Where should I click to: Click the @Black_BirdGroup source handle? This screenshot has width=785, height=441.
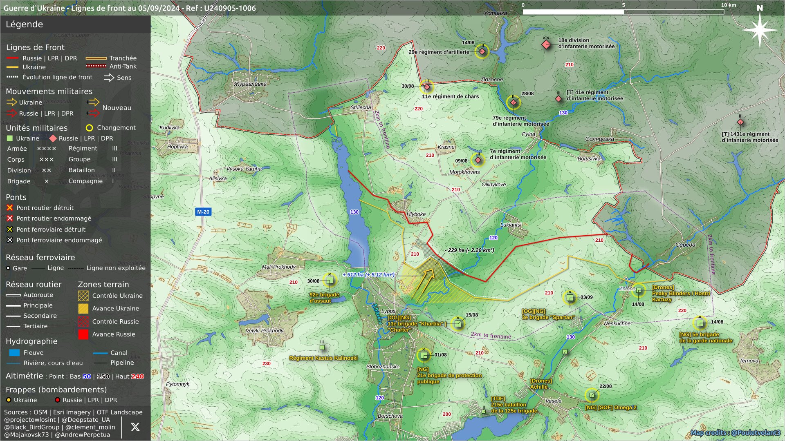coord(31,427)
